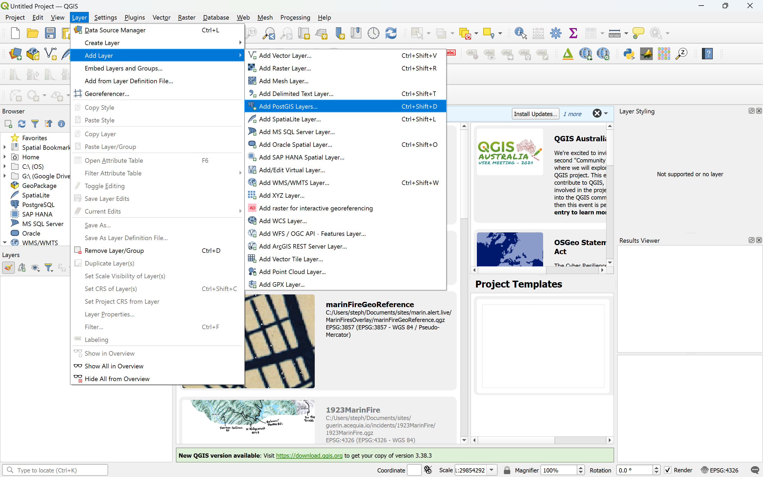Toggle the scale lock icon
Image resolution: width=763 pixels, height=477 pixels.
[x=507, y=470]
